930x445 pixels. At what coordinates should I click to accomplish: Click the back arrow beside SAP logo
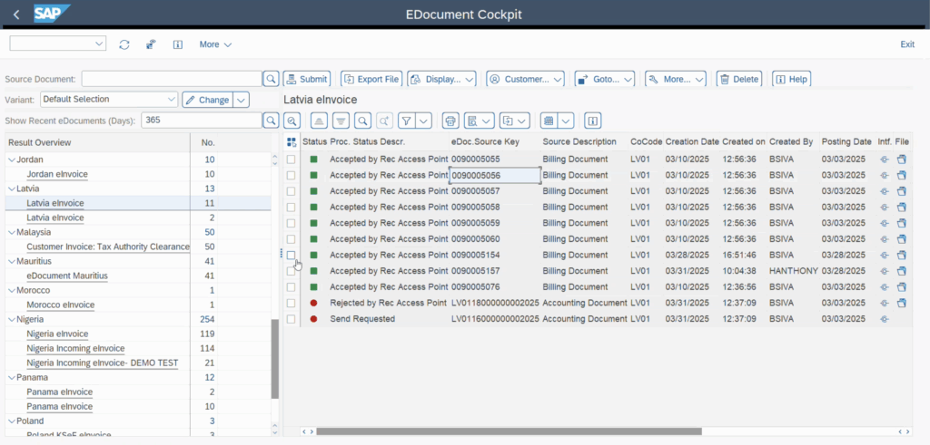click(x=16, y=15)
